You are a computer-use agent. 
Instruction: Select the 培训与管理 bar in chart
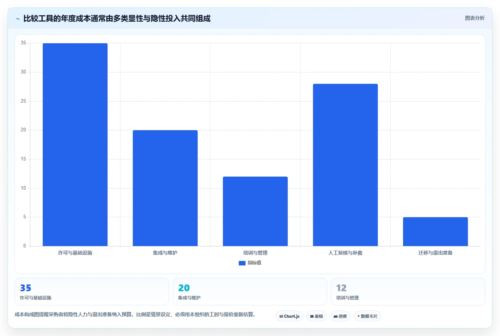pyautogui.click(x=255, y=211)
